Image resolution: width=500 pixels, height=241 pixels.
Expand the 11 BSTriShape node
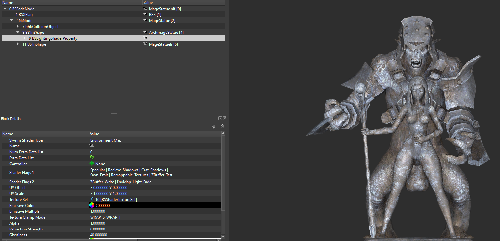[x=18, y=44]
